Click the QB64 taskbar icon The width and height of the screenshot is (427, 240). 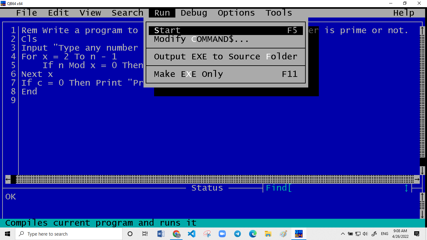tap(299, 234)
